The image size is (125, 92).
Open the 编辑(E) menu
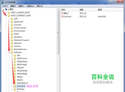coord(13,6)
